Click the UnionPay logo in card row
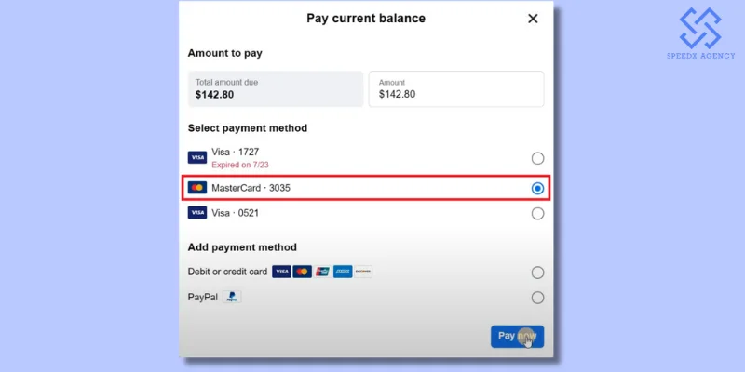This screenshot has height=372, width=745. (x=322, y=272)
